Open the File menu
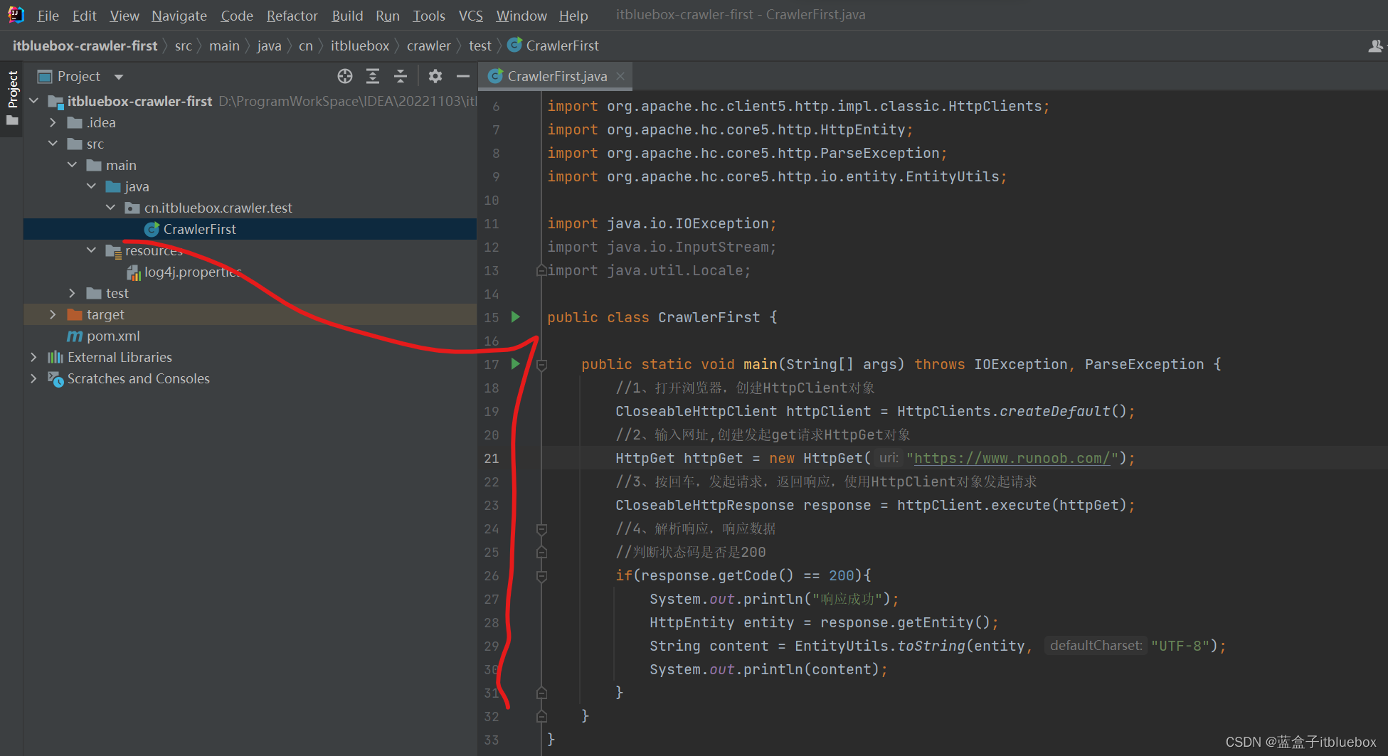Viewport: 1388px width, 756px height. click(x=48, y=16)
